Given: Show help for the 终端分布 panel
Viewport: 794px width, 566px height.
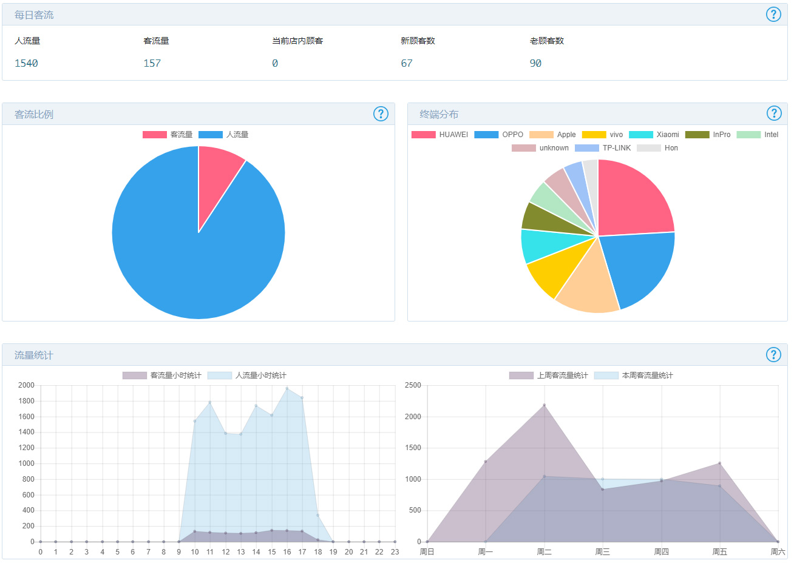Looking at the screenshot, I should click(773, 113).
